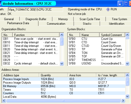Switch to the Stacks tab

point(87,24)
